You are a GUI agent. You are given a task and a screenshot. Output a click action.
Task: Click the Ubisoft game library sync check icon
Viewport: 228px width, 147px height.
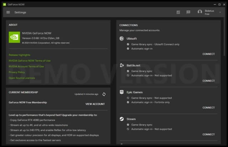coord(128,44)
